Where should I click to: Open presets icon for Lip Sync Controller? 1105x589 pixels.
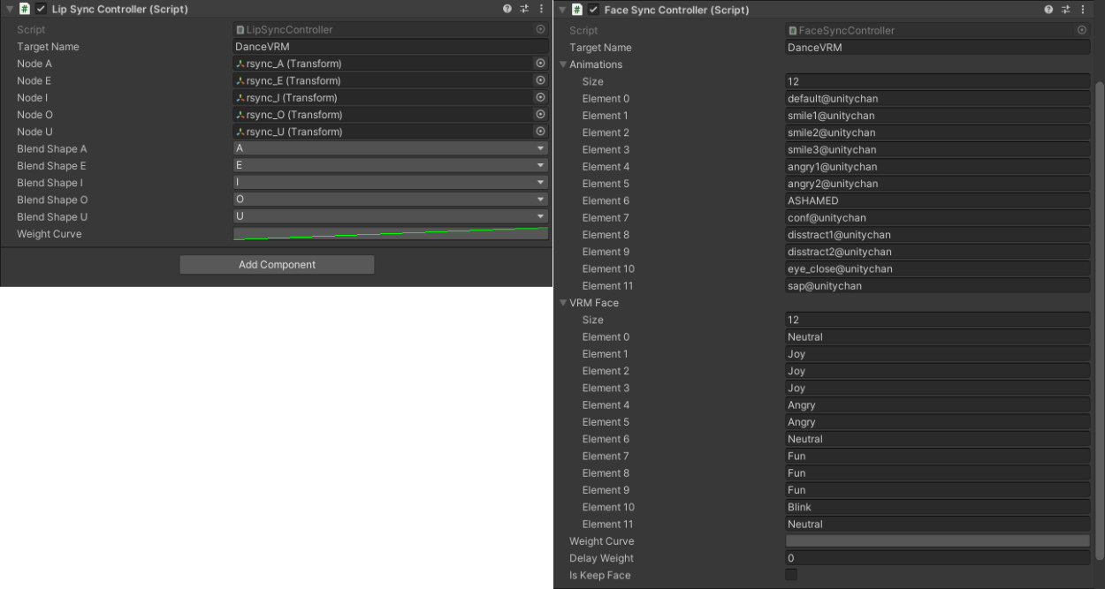[524, 9]
